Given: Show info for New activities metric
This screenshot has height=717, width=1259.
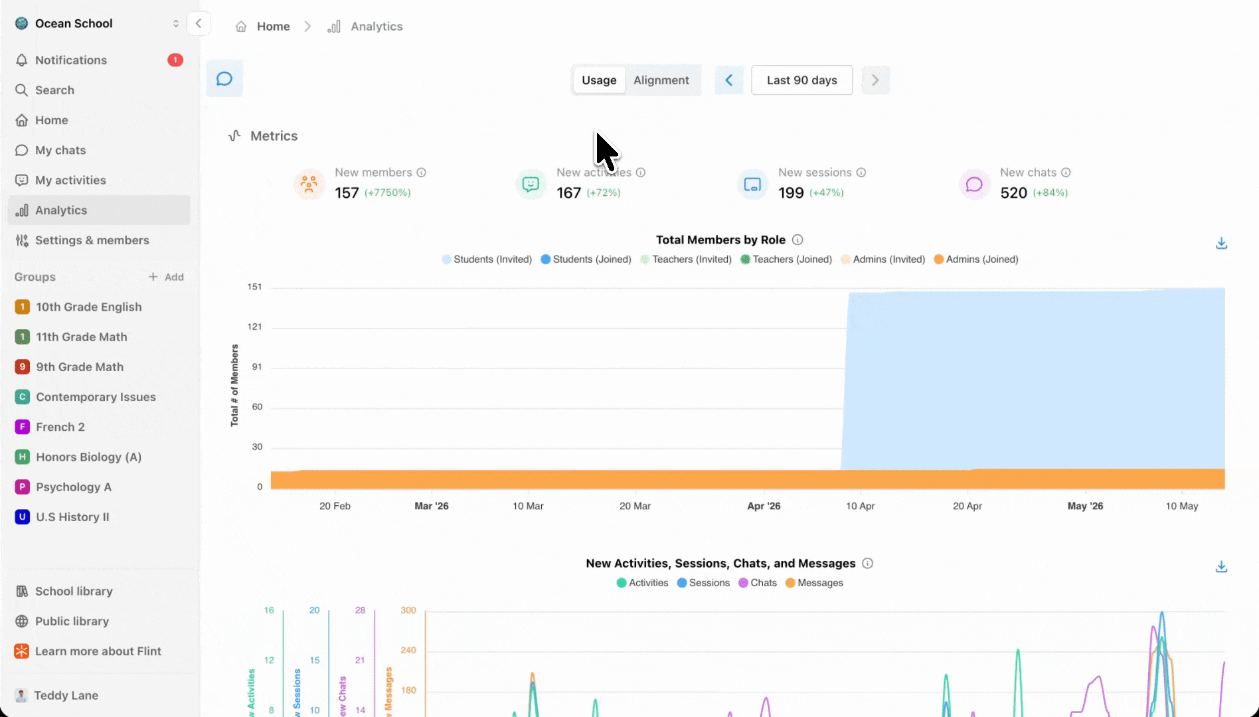Looking at the screenshot, I should pos(641,173).
